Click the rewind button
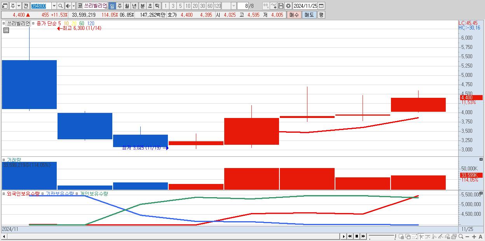The image size is (485, 241). point(350,236)
